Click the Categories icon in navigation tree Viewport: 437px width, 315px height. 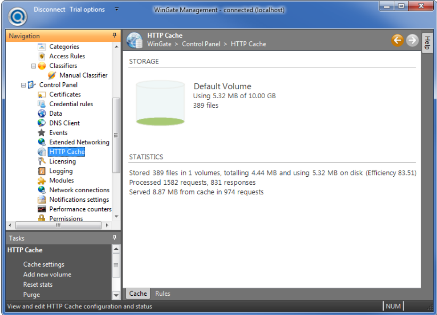pyautogui.click(x=42, y=47)
